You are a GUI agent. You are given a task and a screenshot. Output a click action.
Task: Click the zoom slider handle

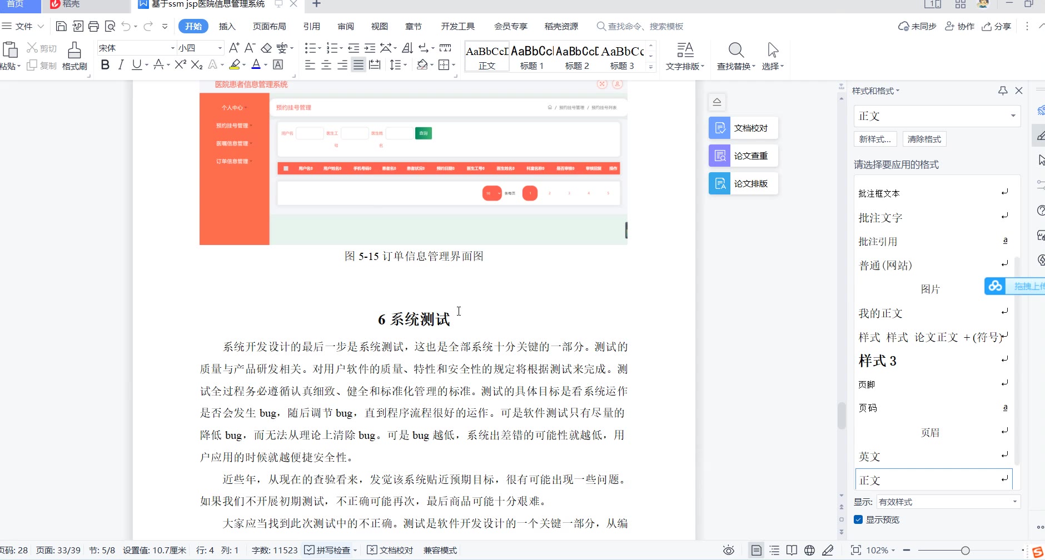pos(966,550)
